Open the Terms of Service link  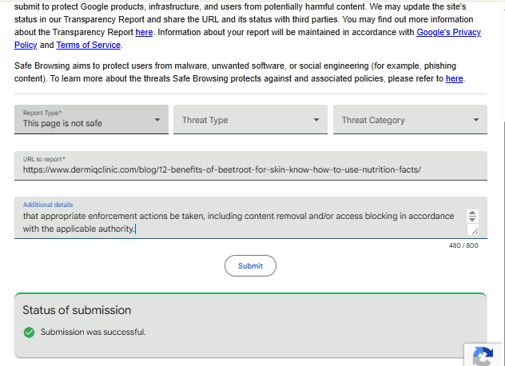(88, 45)
